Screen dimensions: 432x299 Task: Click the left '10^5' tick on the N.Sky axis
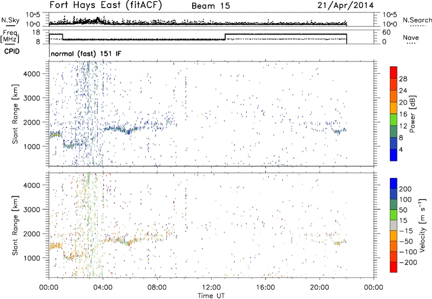[x=33, y=15]
